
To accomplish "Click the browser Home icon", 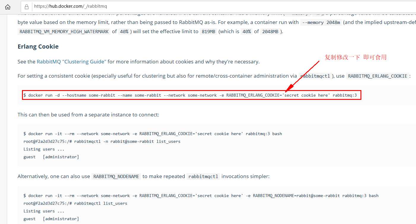I will pos(8,7).
